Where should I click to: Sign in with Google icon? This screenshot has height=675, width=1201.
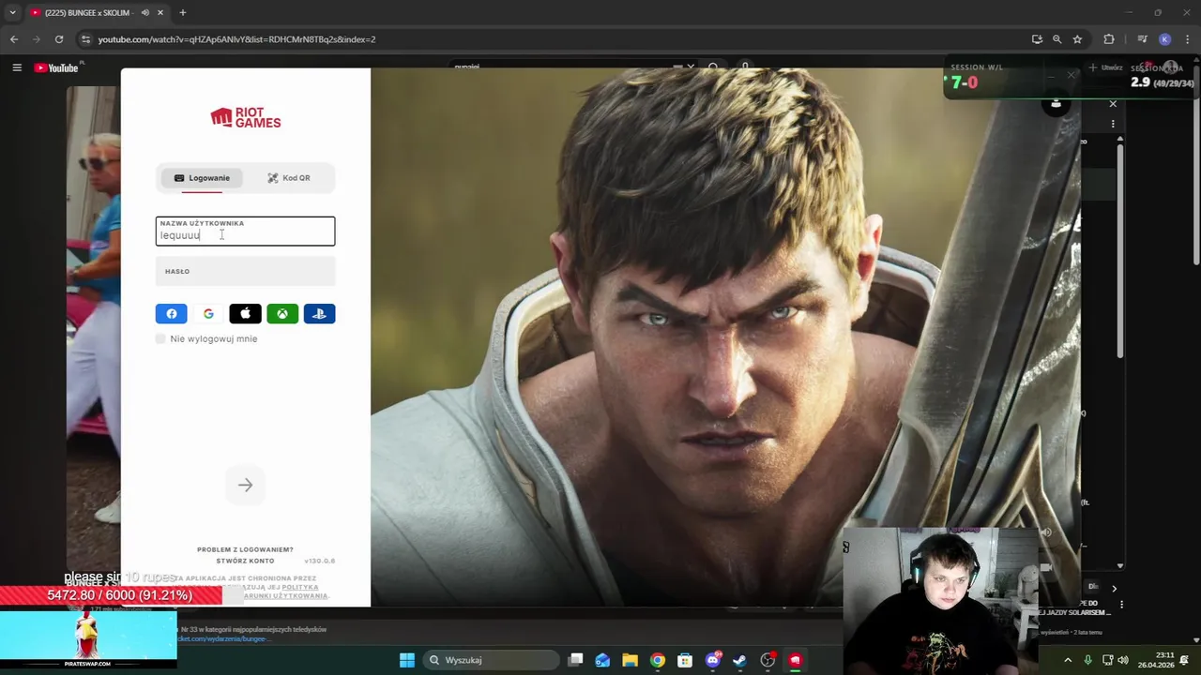pos(208,314)
